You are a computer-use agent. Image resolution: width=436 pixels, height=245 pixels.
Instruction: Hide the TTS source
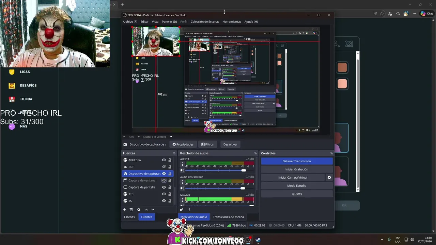(x=164, y=194)
